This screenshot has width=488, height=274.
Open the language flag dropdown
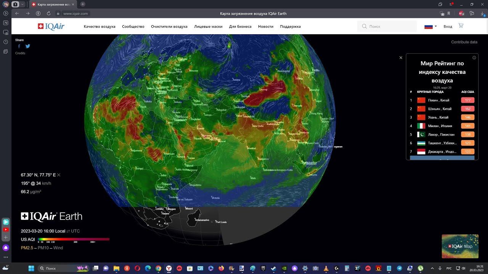[x=430, y=26]
